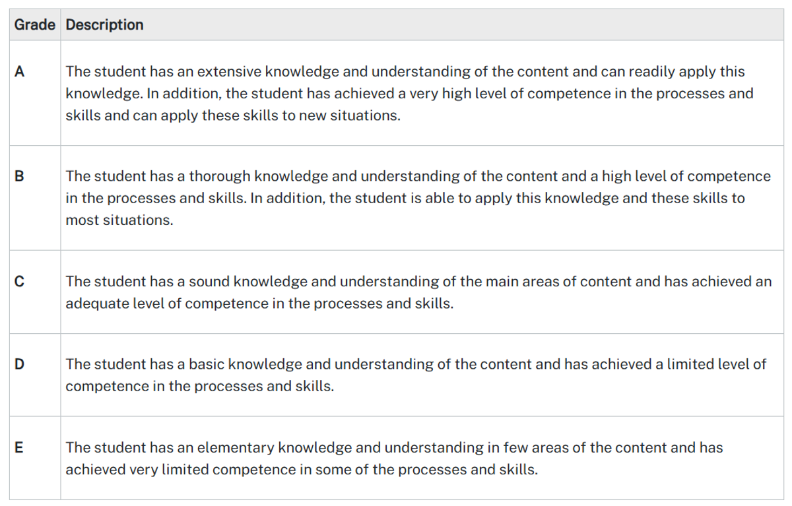This screenshot has width=792, height=506.
Task: Select the grade D cell
Action: tap(36, 375)
